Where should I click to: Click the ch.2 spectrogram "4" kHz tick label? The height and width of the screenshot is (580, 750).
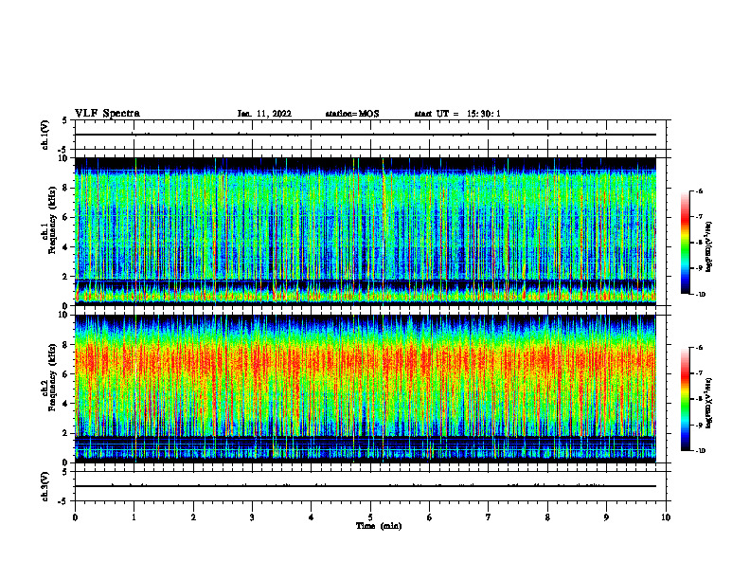click(x=65, y=404)
